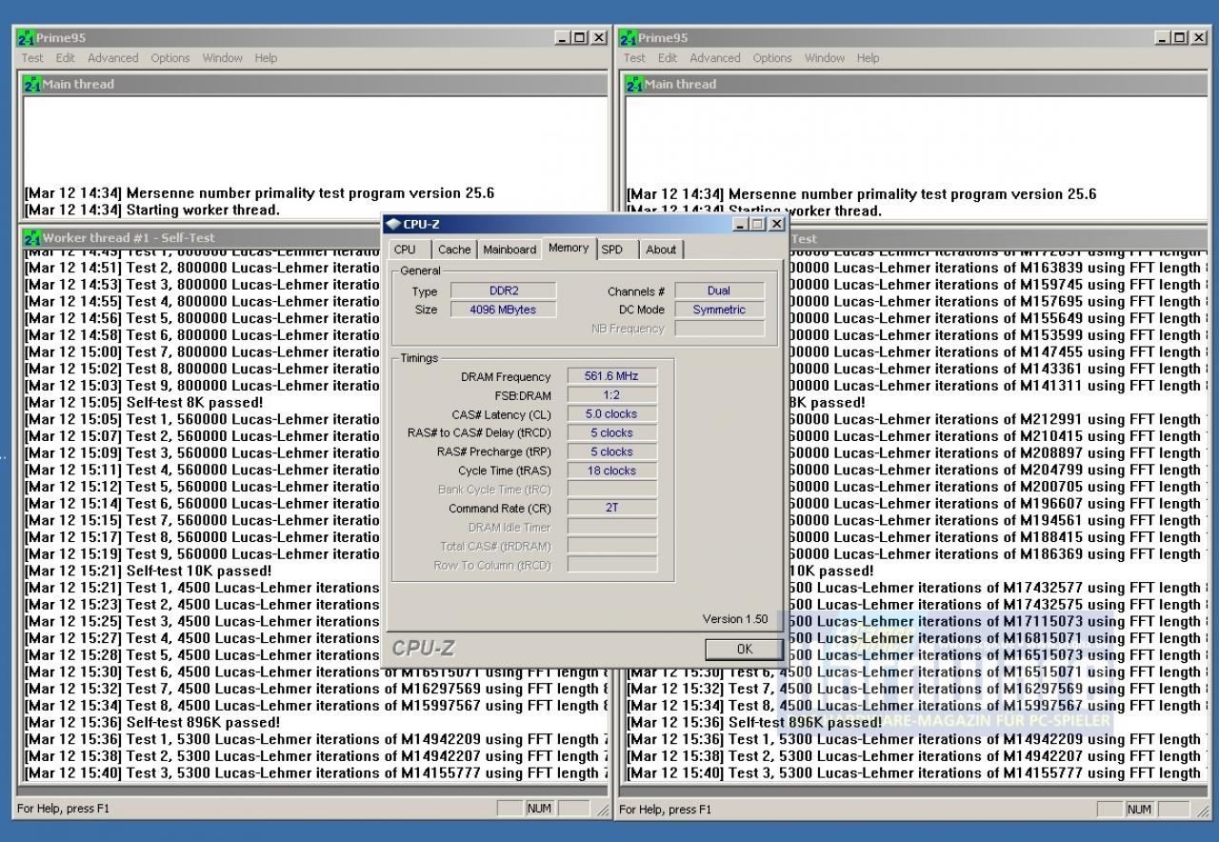Open Window menu in right Prime95 window
Screen dimensions: 1219x842
click(824, 58)
